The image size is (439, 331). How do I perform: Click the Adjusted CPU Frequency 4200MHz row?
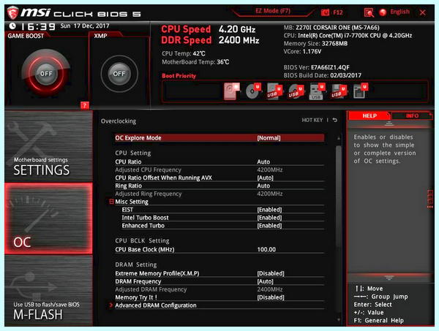219,170
